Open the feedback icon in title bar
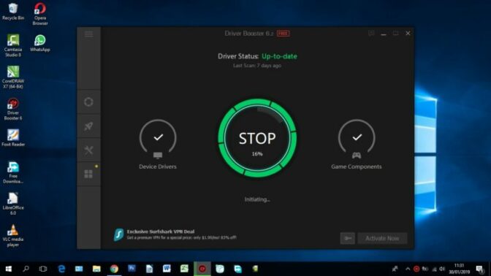491x276 pixels. [x=371, y=33]
